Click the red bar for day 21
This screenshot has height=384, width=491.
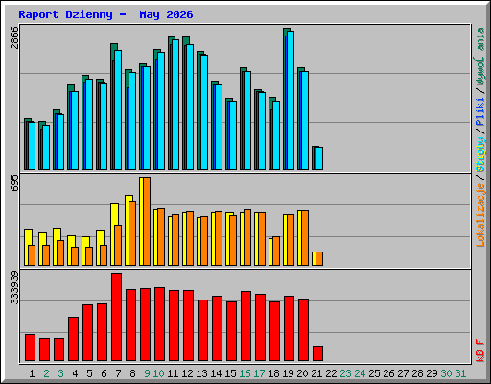318,353
